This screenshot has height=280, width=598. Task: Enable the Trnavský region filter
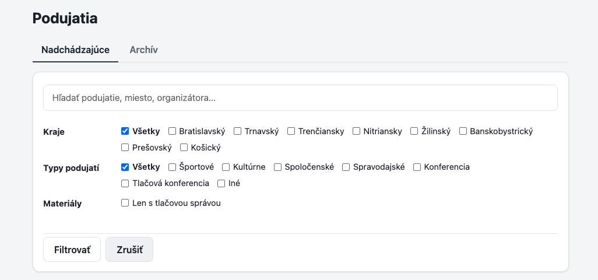[x=237, y=131]
